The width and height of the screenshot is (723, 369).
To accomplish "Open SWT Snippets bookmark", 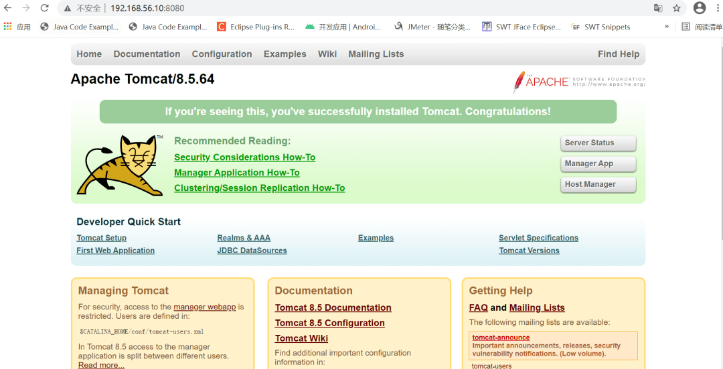I will tap(600, 27).
